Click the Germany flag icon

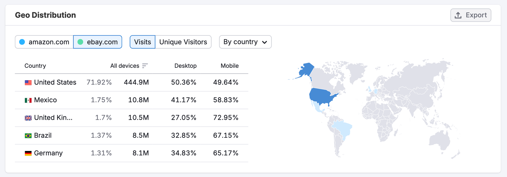[x=28, y=153]
